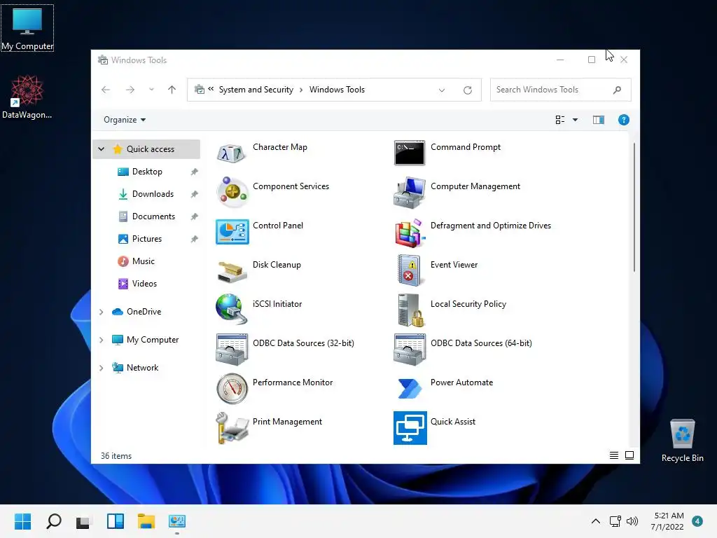Image resolution: width=717 pixels, height=538 pixels.
Task: Open taskbar Search magnifier
Action: pyautogui.click(x=53, y=521)
